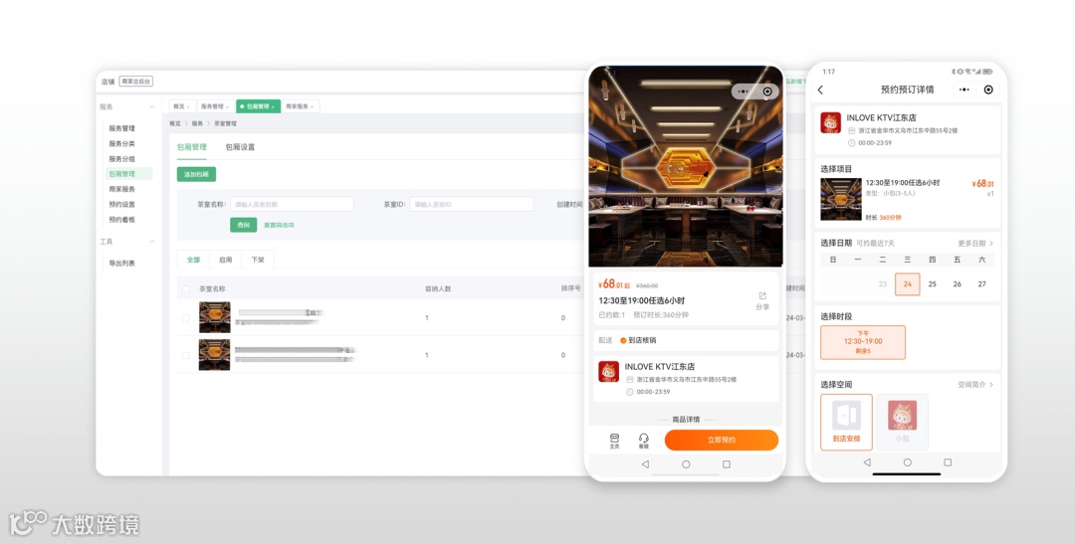Click the green 添加包厢 button
1075x544 pixels.
click(x=196, y=175)
